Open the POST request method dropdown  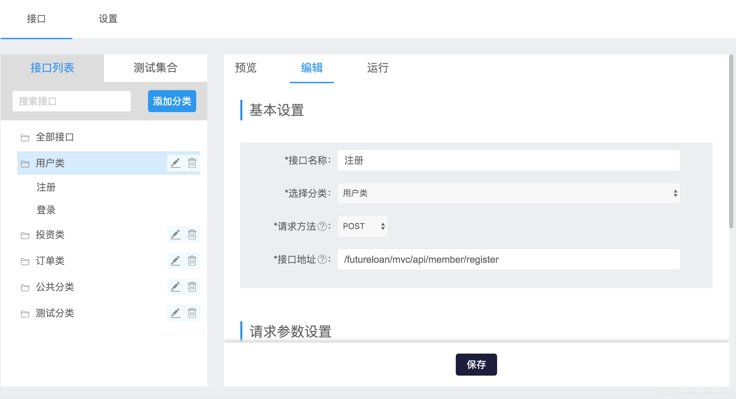[362, 226]
